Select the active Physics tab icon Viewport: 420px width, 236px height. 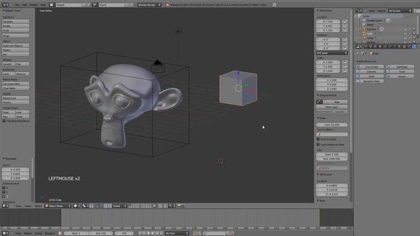click(414, 47)
